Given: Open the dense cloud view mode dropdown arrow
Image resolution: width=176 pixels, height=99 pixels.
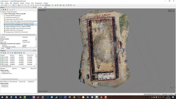Looking at the screenshot, I should tap(48, 5).
